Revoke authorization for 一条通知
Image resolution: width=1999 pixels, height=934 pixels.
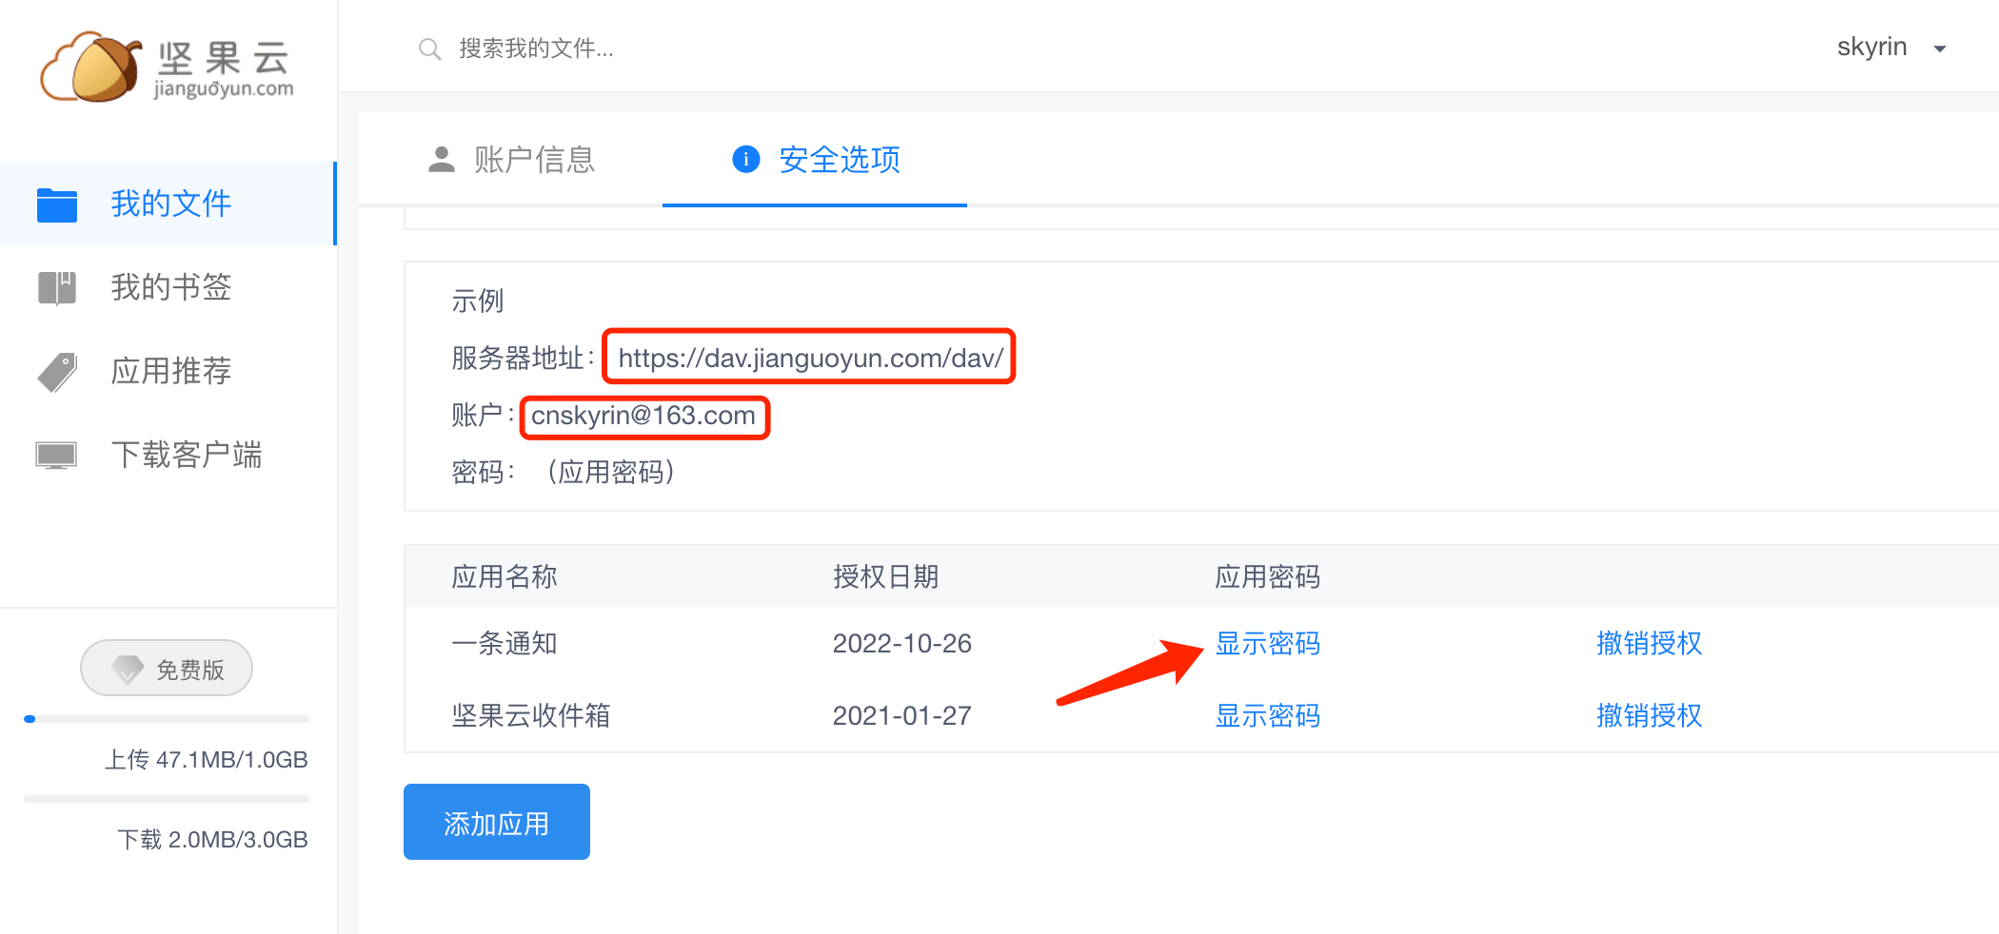(1649, 644)
